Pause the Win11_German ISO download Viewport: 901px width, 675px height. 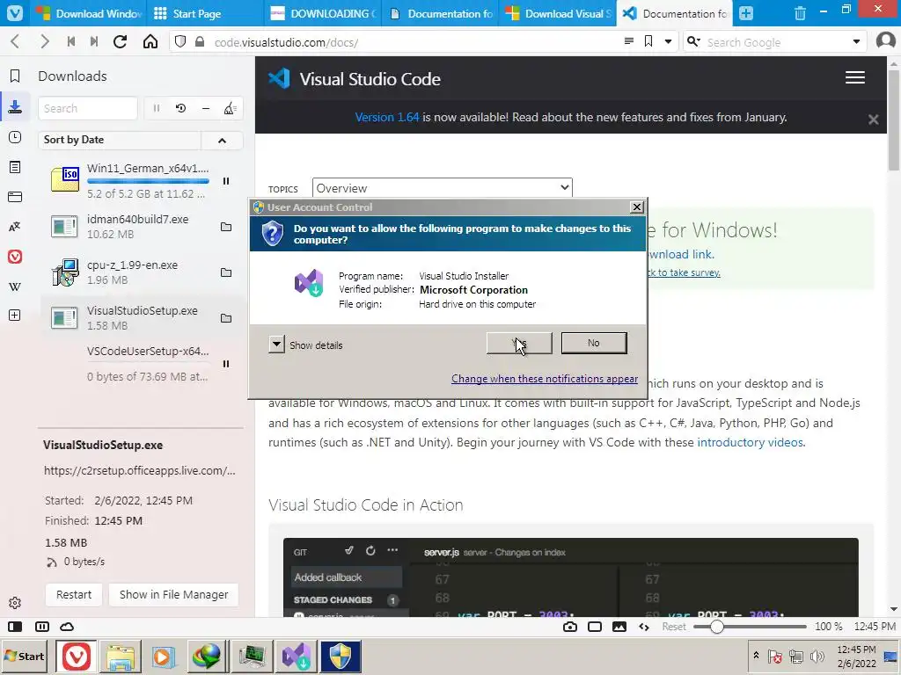click(x=226, y=181)
